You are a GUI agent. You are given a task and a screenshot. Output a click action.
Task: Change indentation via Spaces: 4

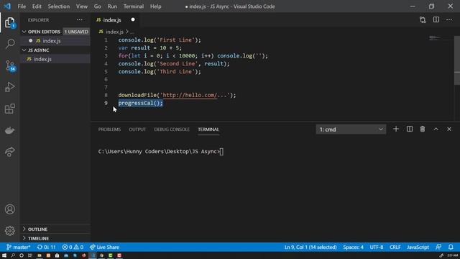pyautogui.click(x=353, y=247)
